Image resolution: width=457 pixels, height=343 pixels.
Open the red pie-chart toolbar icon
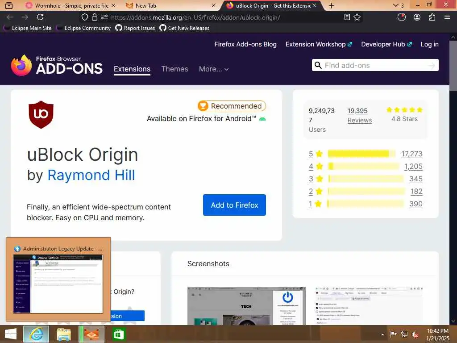pos(402,17)
